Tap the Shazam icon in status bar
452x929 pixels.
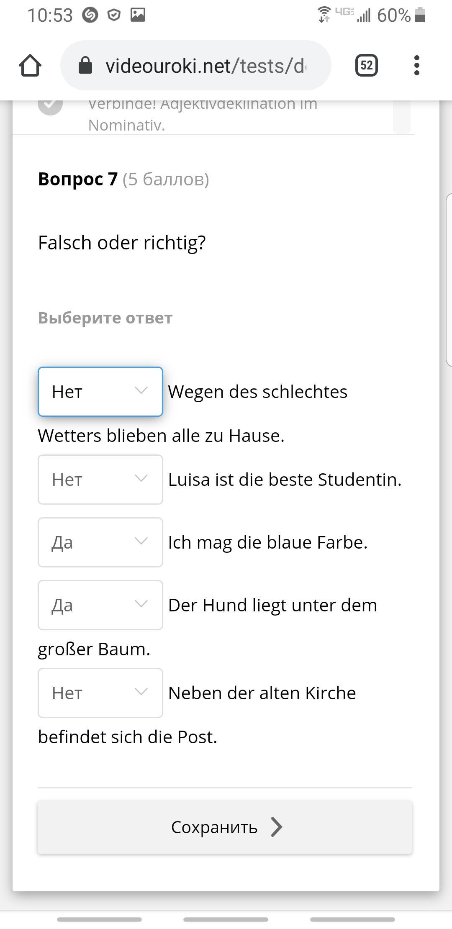(90, 15)
